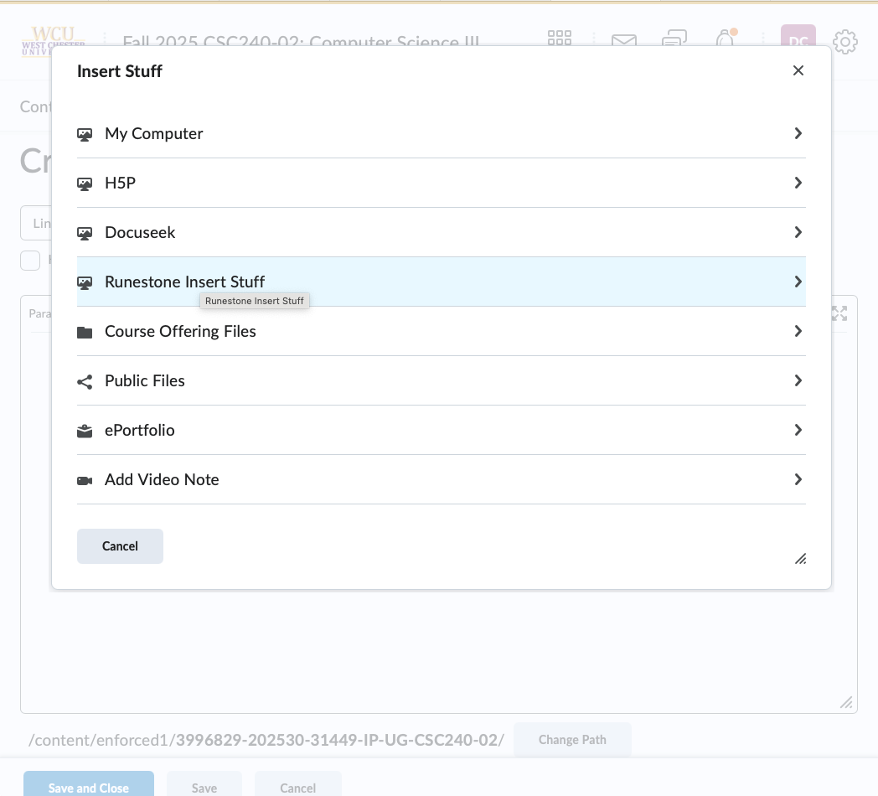The height and width of the screenshot is (796, 878).
Task: Close the Insert Stuff dialog
Action: point(798,70)
